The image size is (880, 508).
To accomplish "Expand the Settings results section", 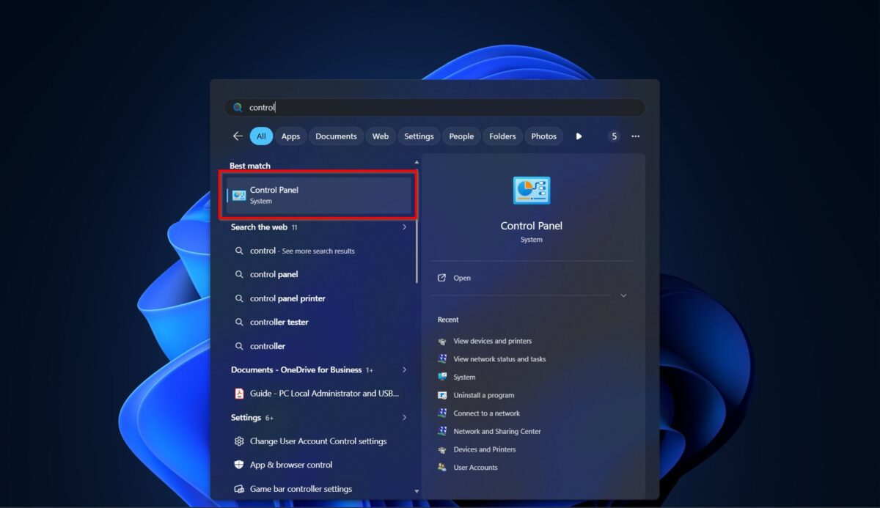I will tap(404, 418).
